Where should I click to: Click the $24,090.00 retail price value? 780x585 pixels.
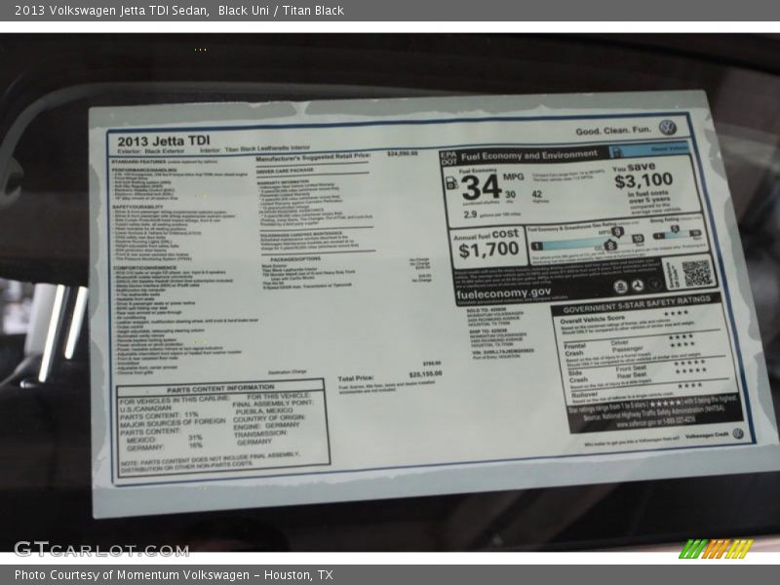pos(403,154)
